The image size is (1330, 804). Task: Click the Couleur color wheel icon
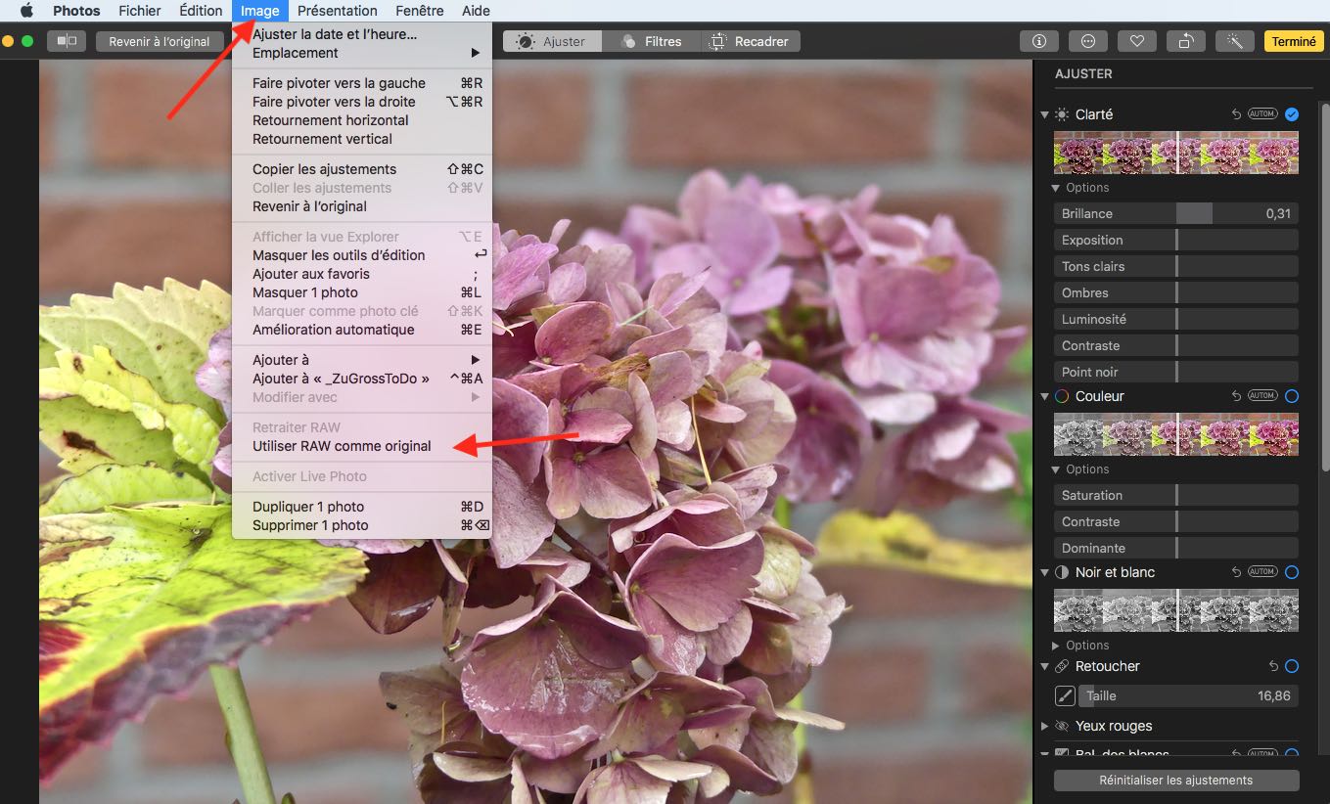(x=1062, y=396)
